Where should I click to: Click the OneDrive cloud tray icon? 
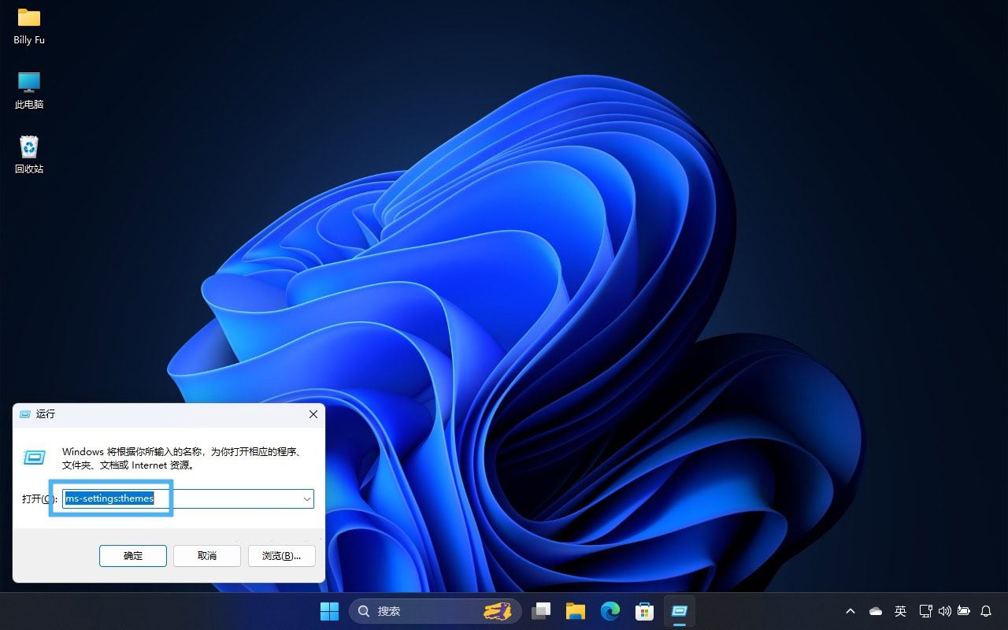click(876, 611)
